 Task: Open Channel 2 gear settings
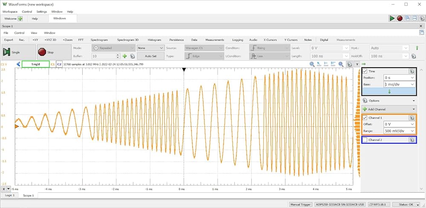(412, 140)
